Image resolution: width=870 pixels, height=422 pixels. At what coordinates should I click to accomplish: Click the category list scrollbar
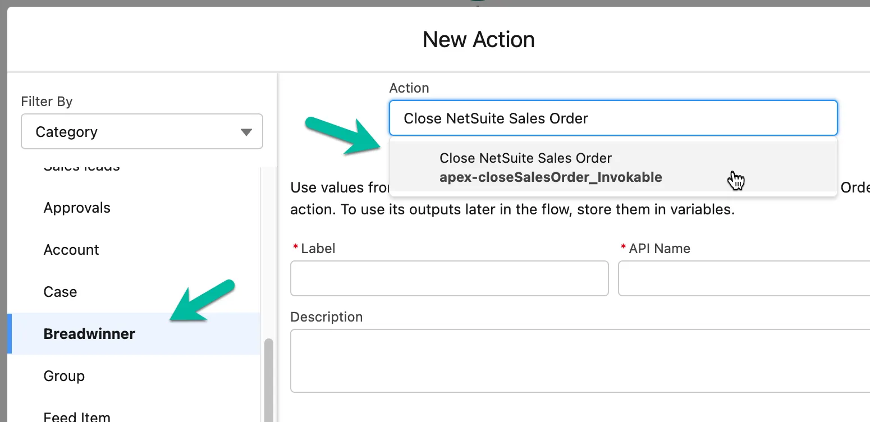[x=268, y=380]
